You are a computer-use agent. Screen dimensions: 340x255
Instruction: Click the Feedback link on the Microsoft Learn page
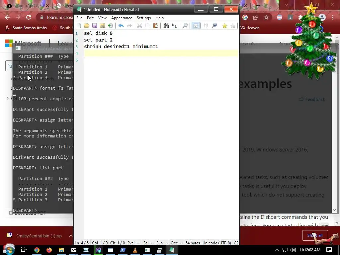tap(312, 99)
